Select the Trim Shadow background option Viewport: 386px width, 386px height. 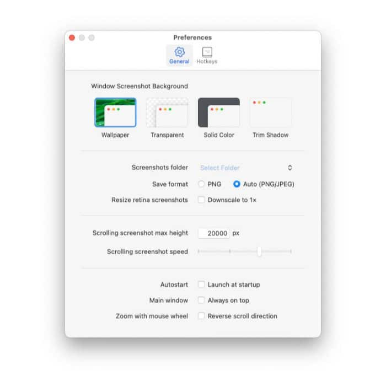271,112
